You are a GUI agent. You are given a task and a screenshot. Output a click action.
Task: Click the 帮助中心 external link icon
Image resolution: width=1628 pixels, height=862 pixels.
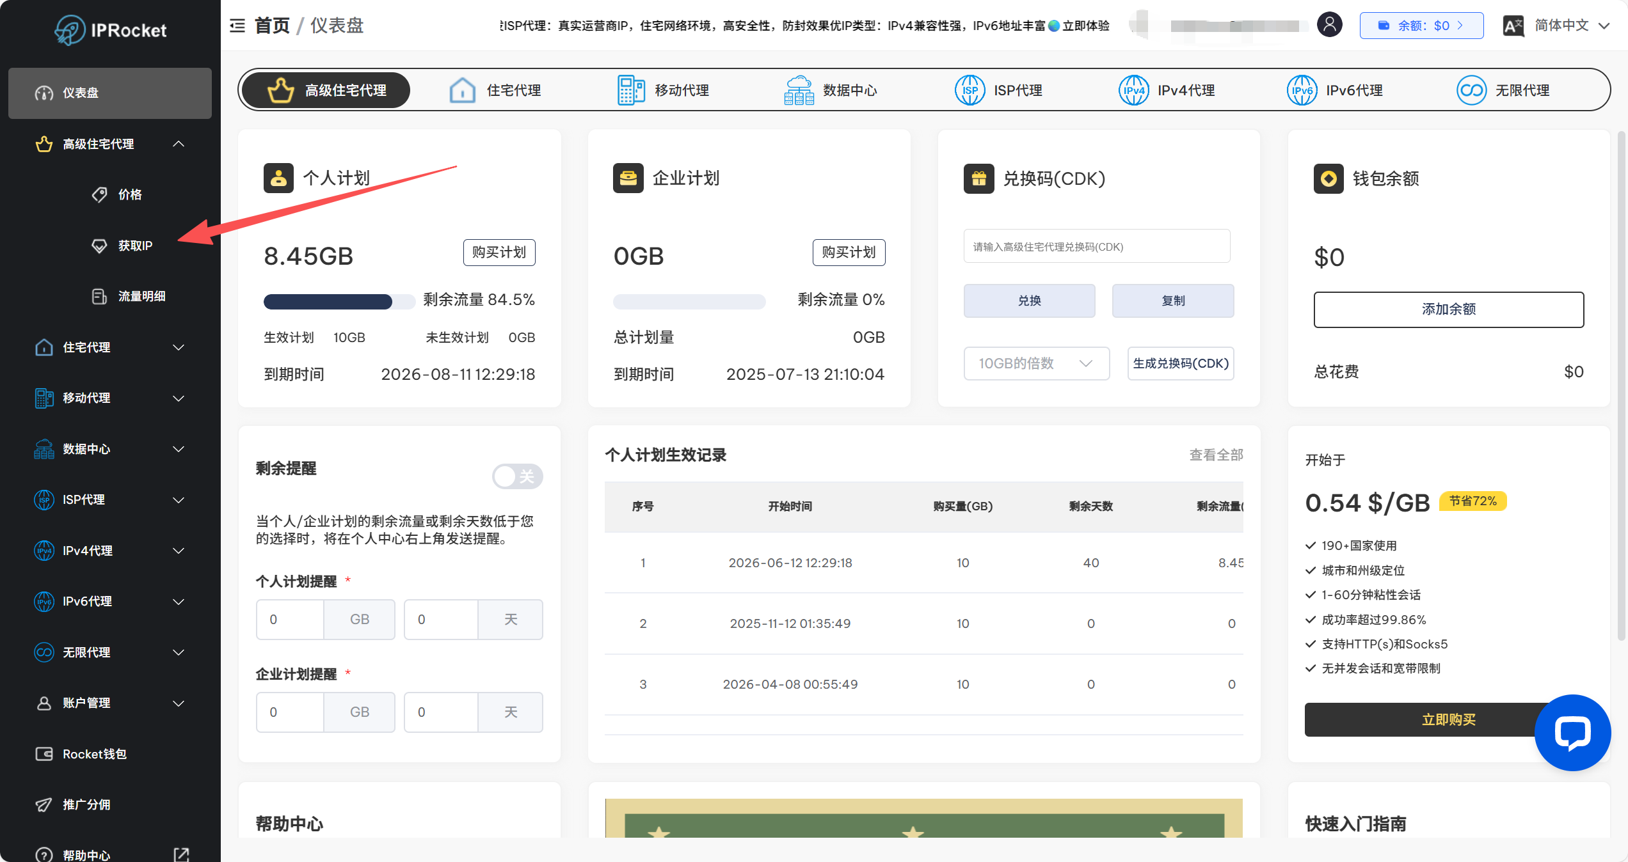tap(182, 855)
